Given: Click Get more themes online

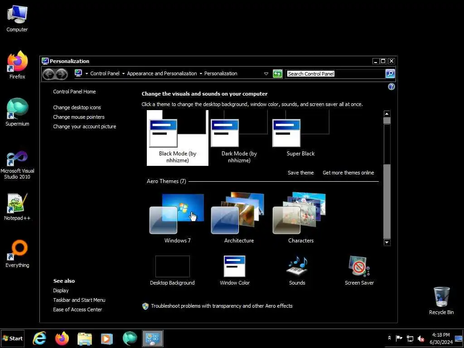Looking at the screenshot, I should (x=348, y=173).
